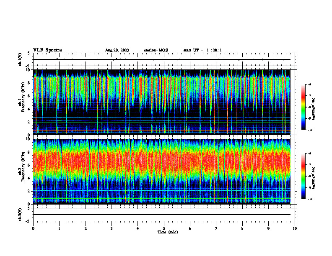Viewport: 332px width, 256px height.
Task: Click the time-axis tick label "9"
Action: (268, 228)
